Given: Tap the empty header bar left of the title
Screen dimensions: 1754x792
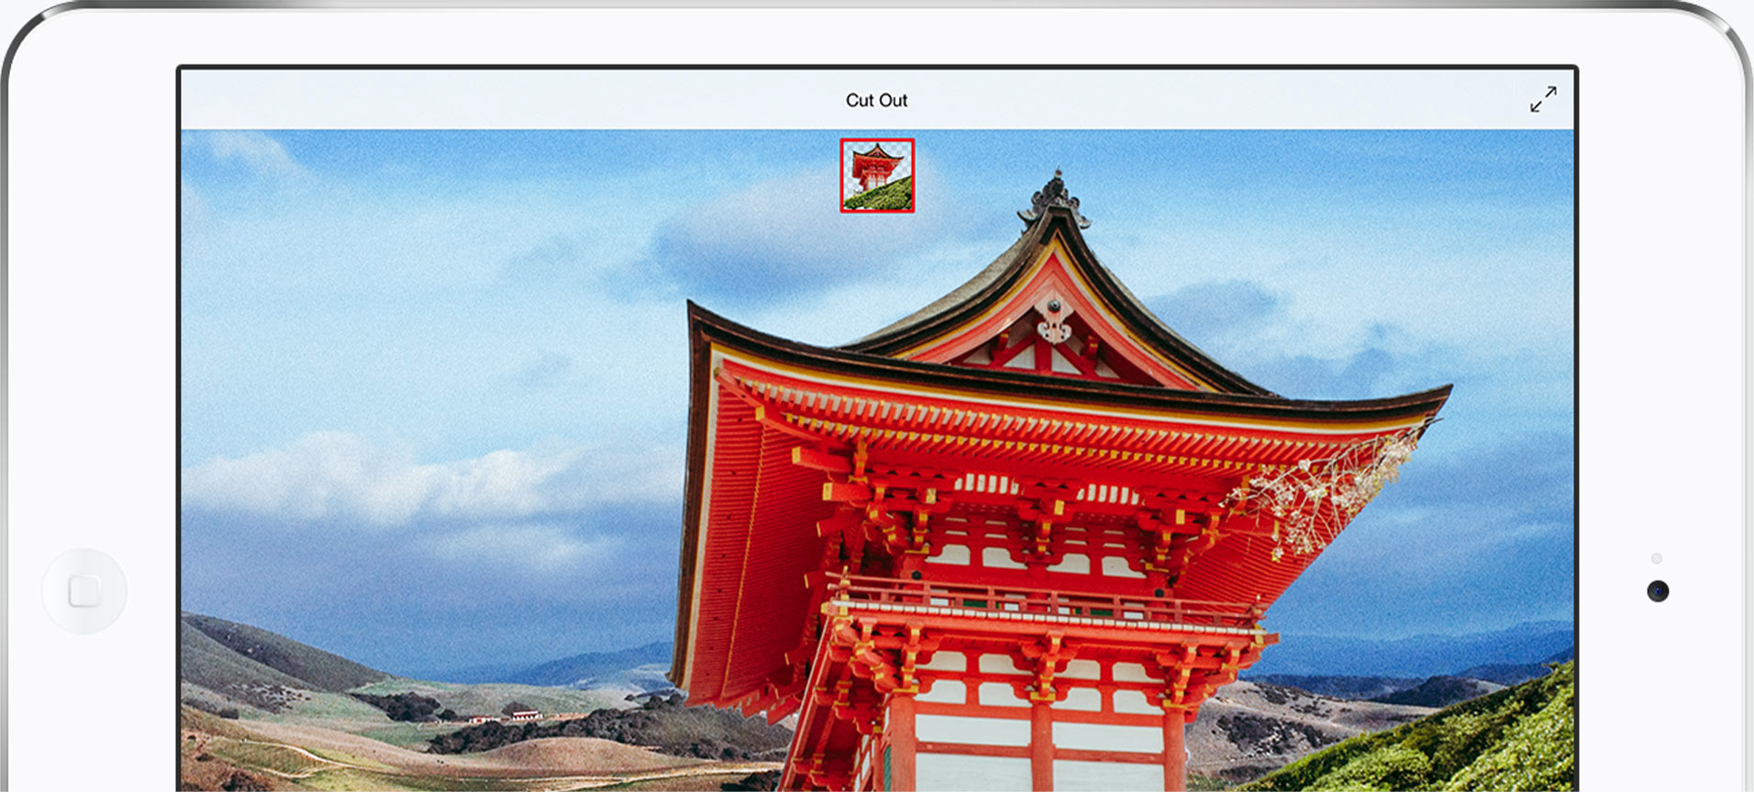Looking at the screenshot, I should point(505,100).
